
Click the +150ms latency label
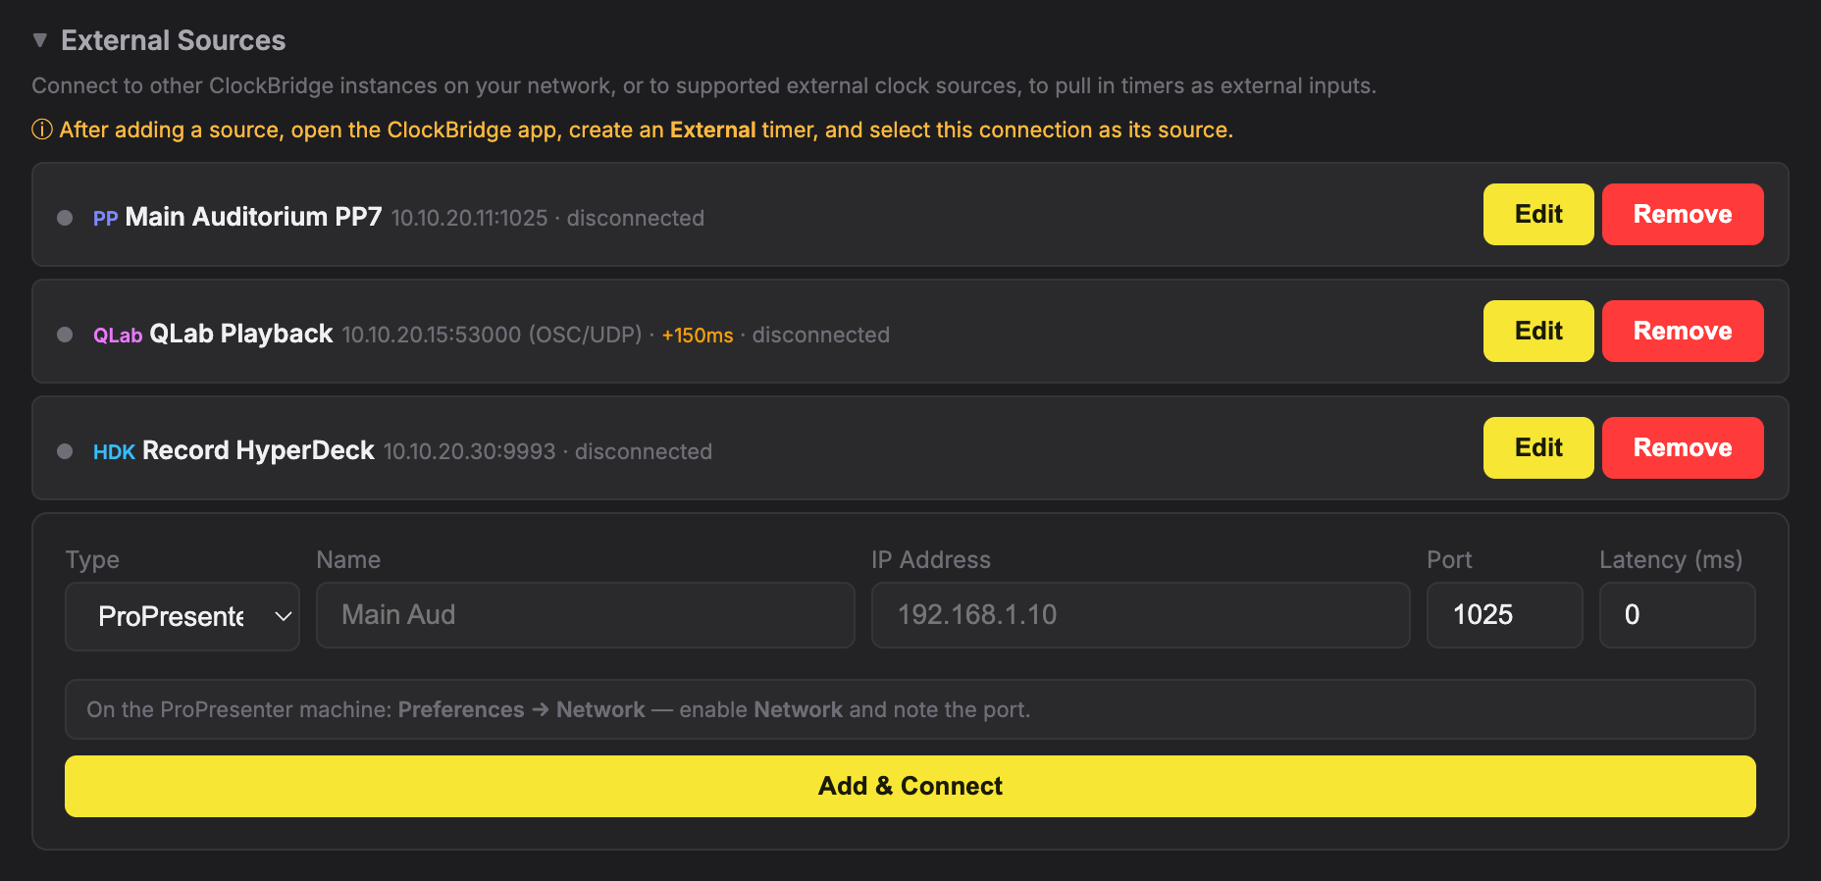698,336
